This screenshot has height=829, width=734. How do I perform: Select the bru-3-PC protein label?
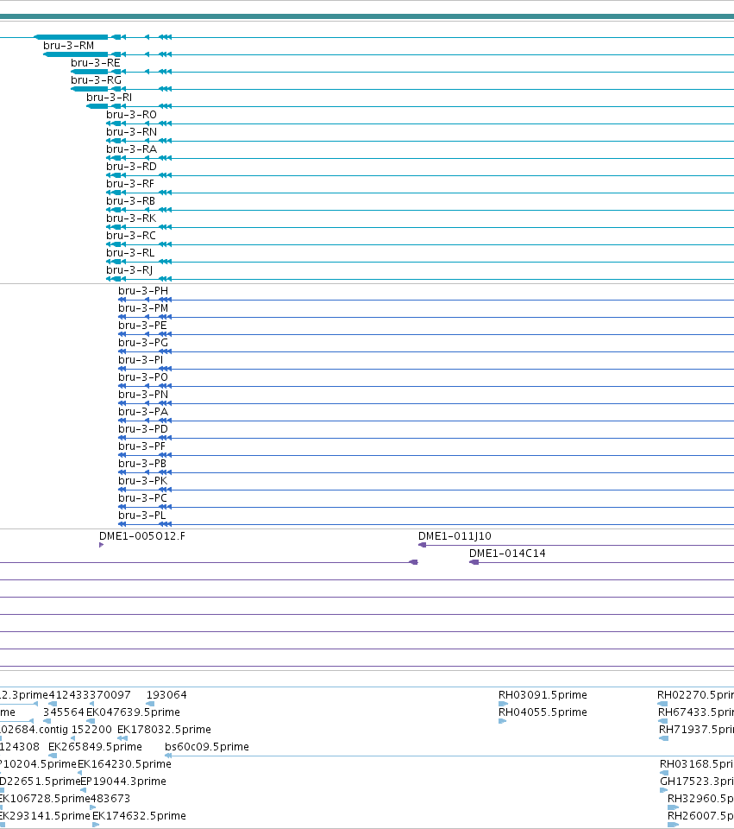click(142, 498)
